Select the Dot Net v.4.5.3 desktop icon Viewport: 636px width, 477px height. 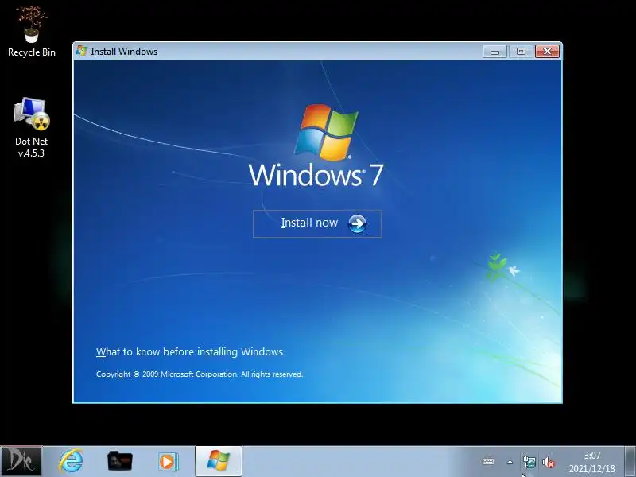[31, 127]
